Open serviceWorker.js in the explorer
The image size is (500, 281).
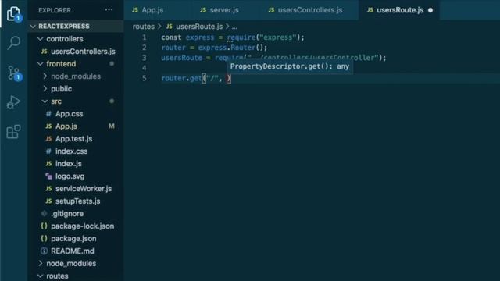84,189
